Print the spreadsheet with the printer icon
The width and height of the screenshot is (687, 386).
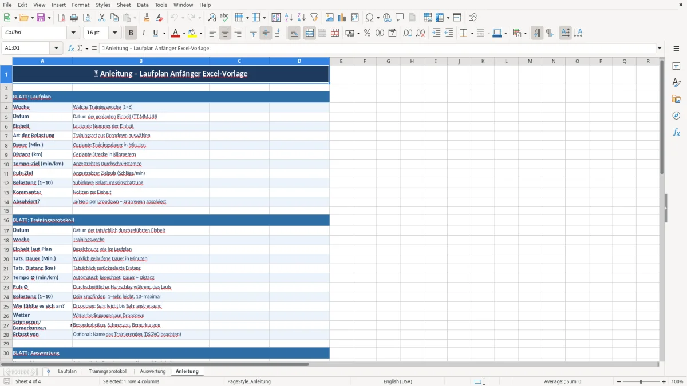click(x=74, y=18)
